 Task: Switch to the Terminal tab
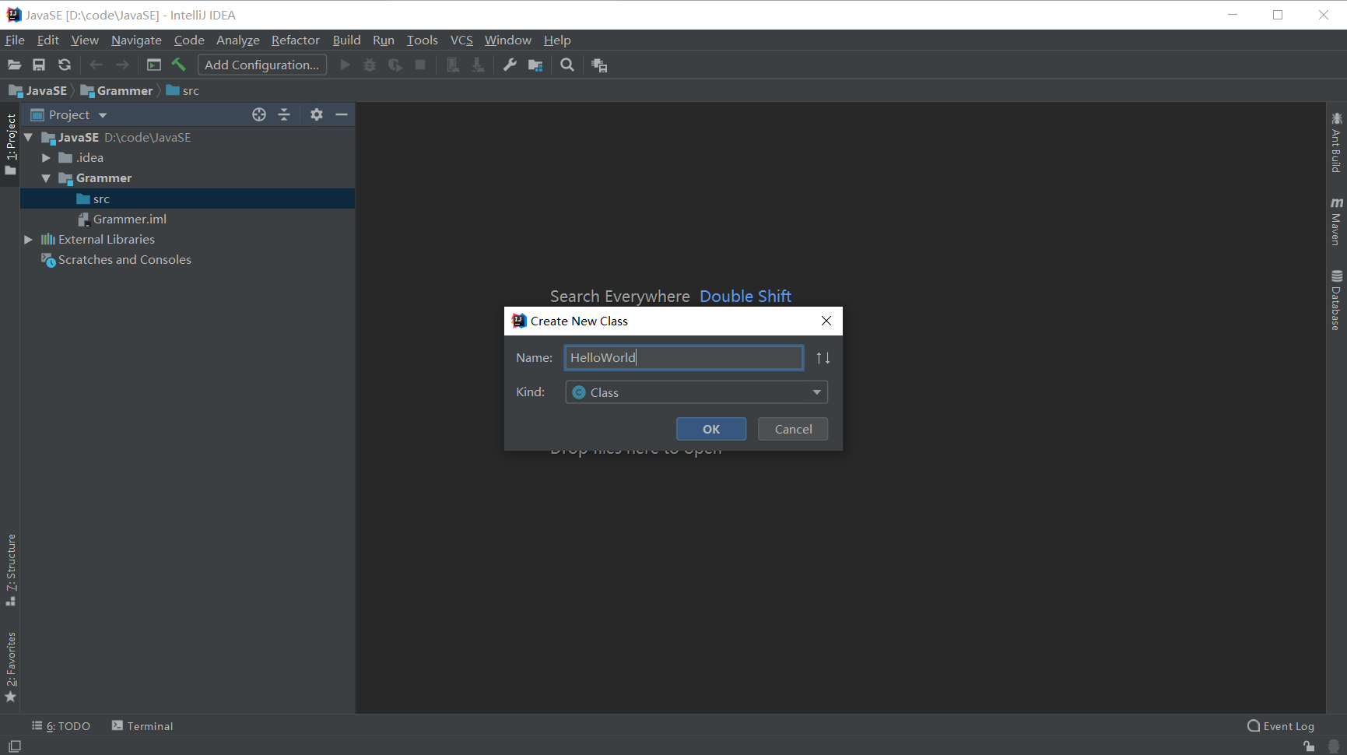(x=142, y=725)
